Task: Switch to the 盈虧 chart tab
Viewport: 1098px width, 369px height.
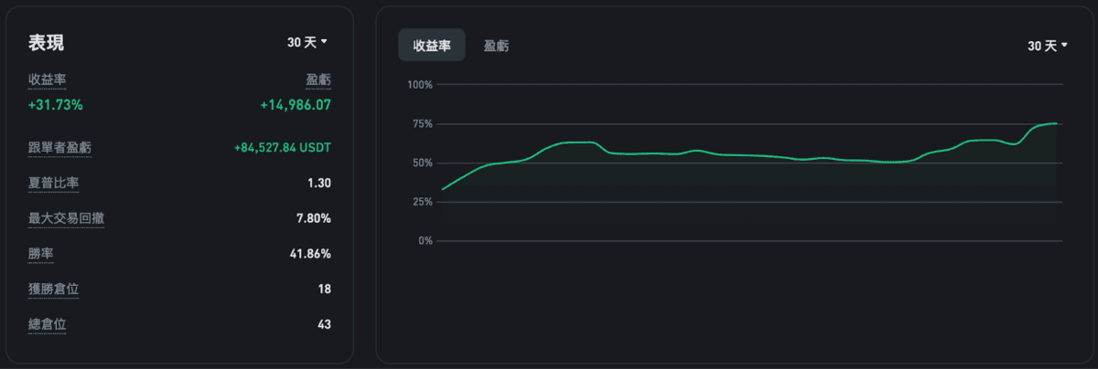Action: 497,46
